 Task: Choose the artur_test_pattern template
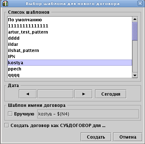(x=70, y=32)
